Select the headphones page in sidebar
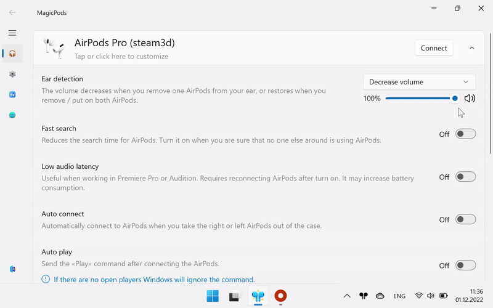This screenshot has height=308, width=493. click(x=12, y=54)
